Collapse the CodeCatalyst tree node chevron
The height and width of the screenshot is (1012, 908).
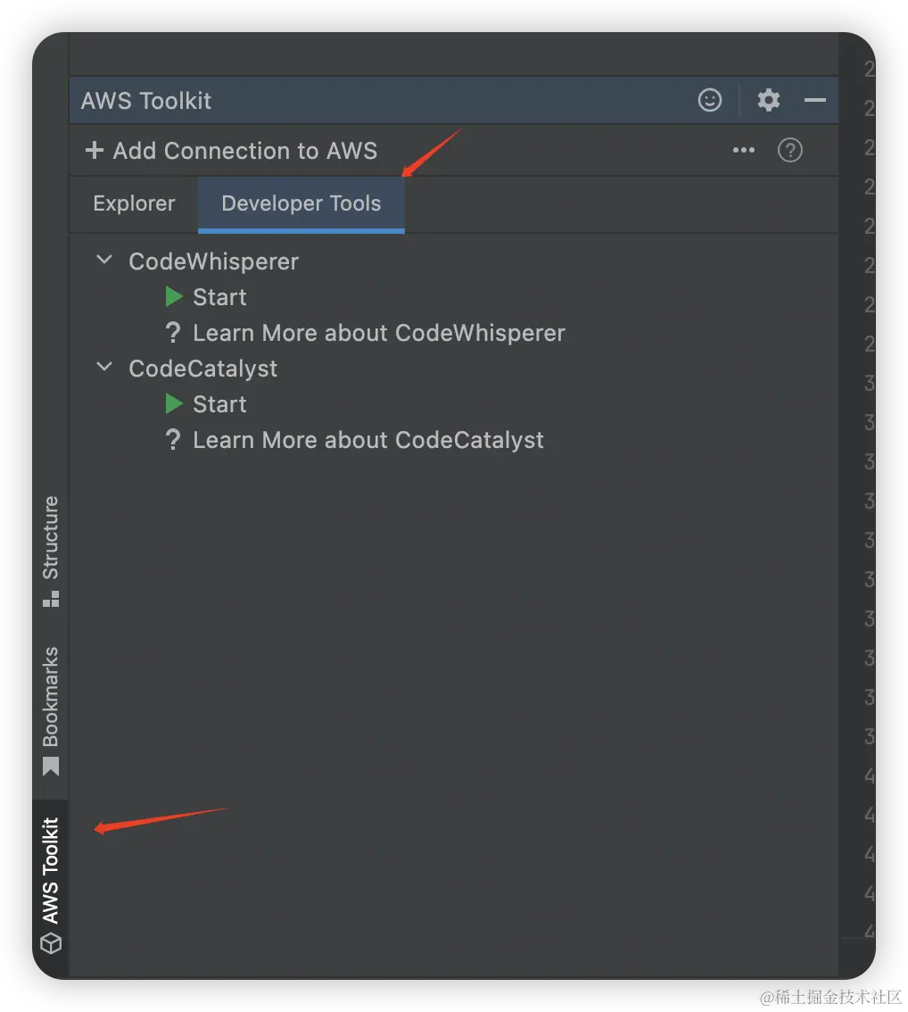(105, 367)
